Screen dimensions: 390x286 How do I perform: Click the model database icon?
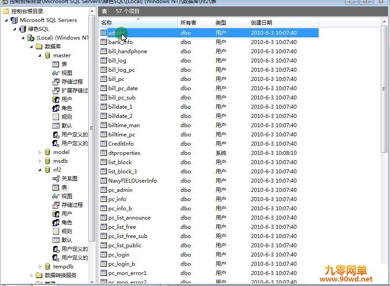[48, 152]
